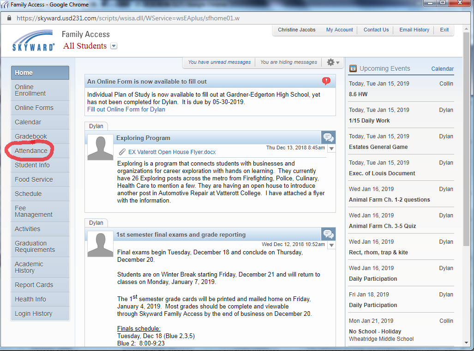Select Home in the sidebar
This screenshot has height=351, width=474.
coord(40,73)
